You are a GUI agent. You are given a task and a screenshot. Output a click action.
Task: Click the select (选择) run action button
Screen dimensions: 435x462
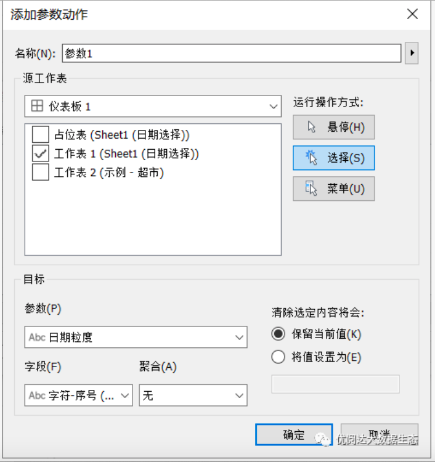[333, 158]
